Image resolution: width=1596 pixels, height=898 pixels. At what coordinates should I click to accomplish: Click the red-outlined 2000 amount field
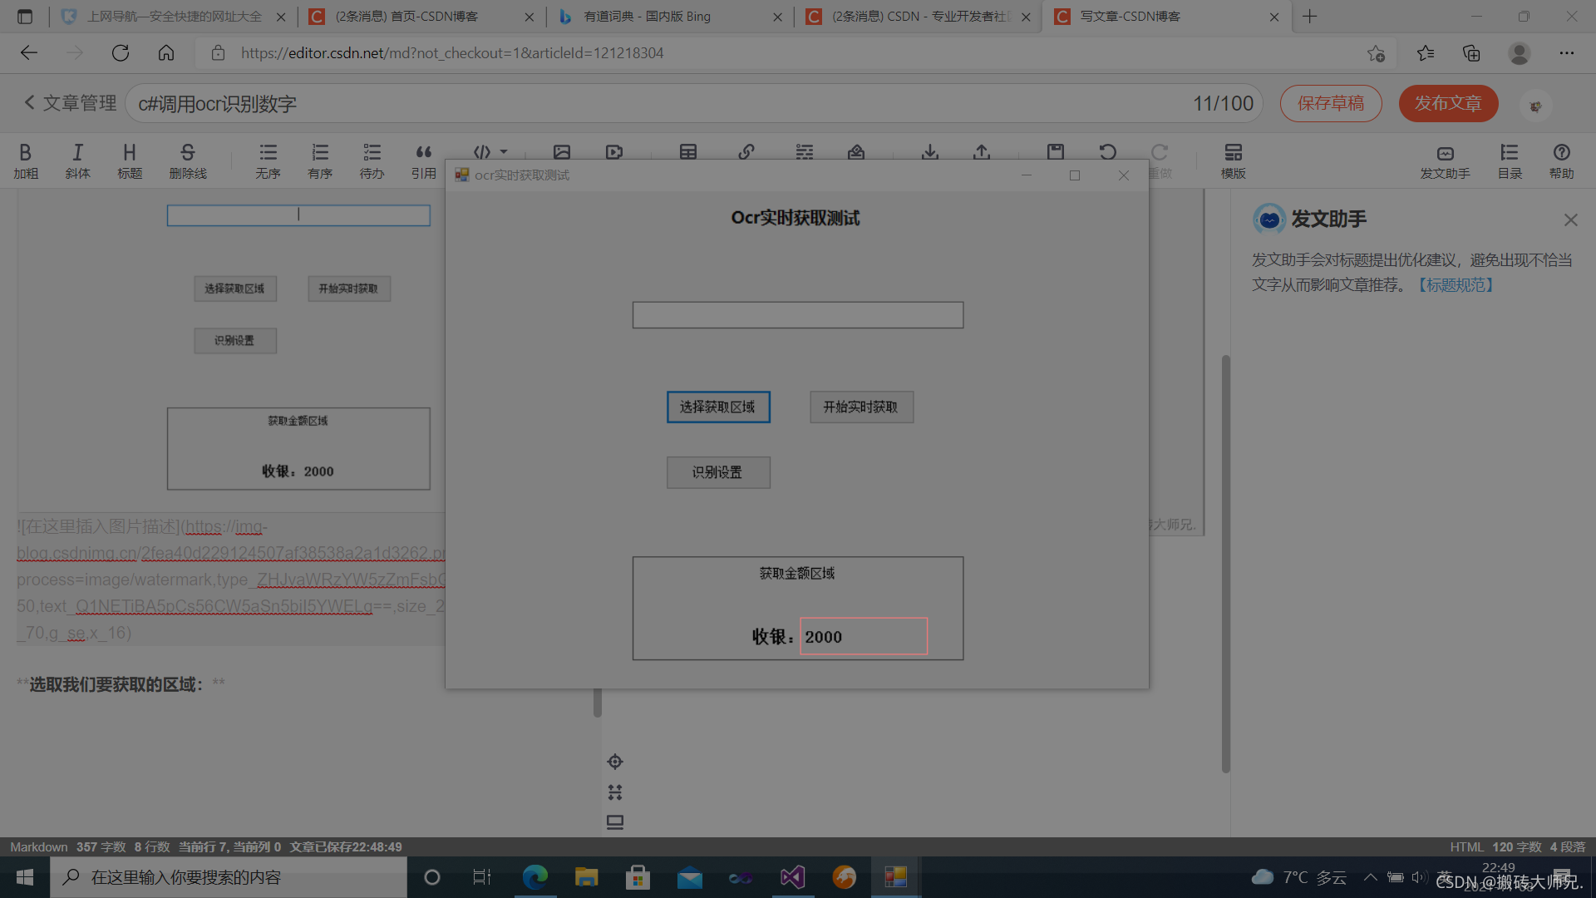tap(864, 636)
